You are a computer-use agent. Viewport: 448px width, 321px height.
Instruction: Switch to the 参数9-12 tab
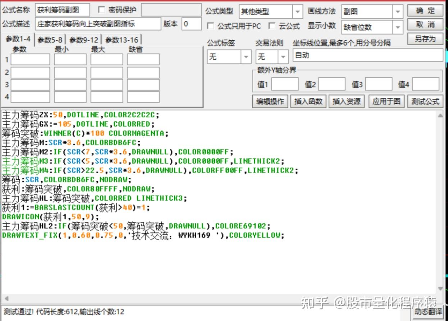84,40
